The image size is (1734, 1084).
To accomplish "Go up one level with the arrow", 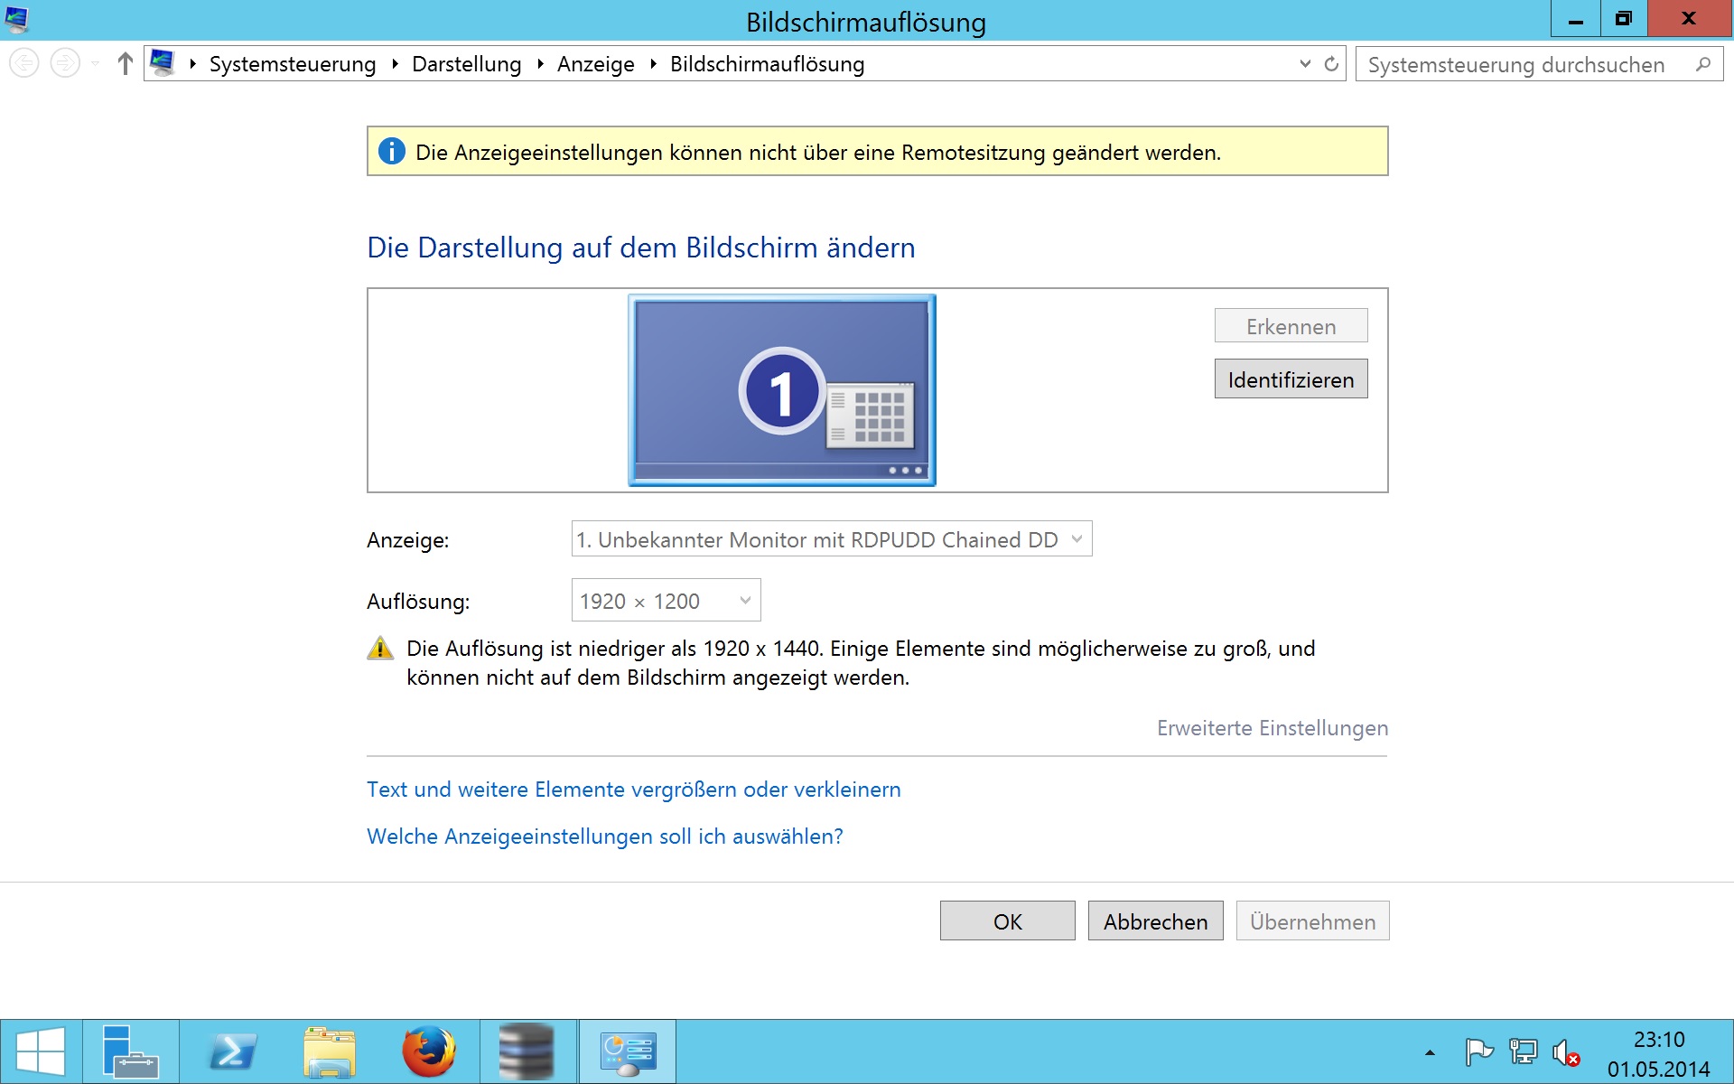I will [x=126, y=64].
